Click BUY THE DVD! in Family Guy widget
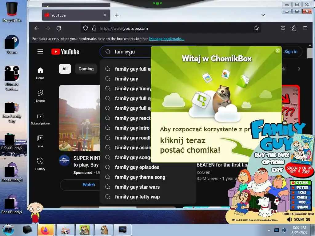The image size is (315, 236). (272, 155)
